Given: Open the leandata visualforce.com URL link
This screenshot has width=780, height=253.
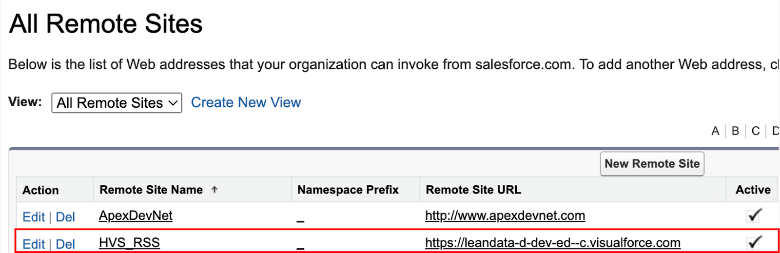Looking at the screenshot, I should click(x=553, y=243).
